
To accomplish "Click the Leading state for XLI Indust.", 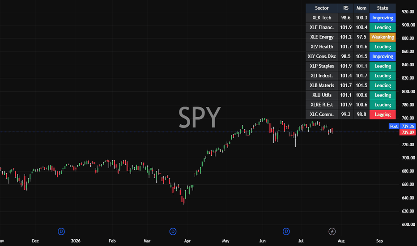I will (x=383, y=76).
